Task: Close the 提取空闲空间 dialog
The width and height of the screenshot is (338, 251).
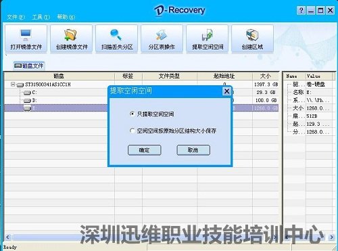Action: [x=226, y=91]
